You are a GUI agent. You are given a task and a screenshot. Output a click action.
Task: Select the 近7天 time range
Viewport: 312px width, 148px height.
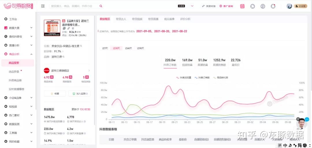[x=105, y=48]
